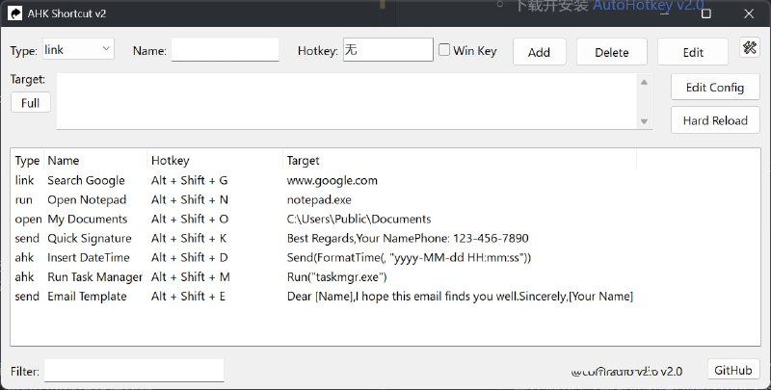
Task: Click into the Hotkey input field
Action: (x=387, y=50)
